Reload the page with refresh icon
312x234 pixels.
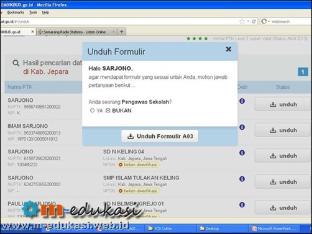[x=254, y=21]
